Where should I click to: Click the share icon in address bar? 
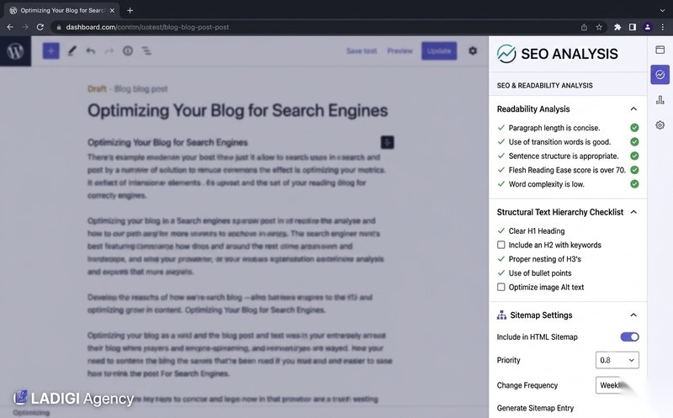[584, 27]
